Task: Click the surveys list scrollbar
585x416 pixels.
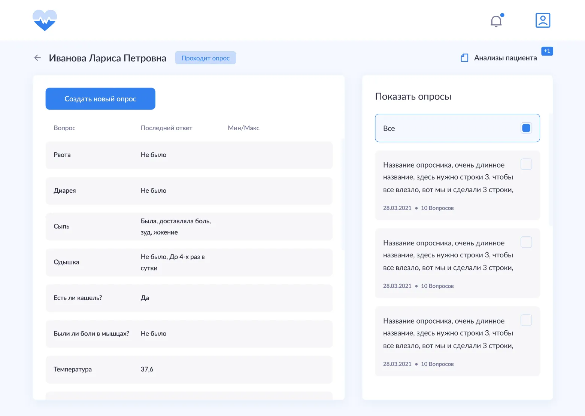Action: [x=551, y=169]
